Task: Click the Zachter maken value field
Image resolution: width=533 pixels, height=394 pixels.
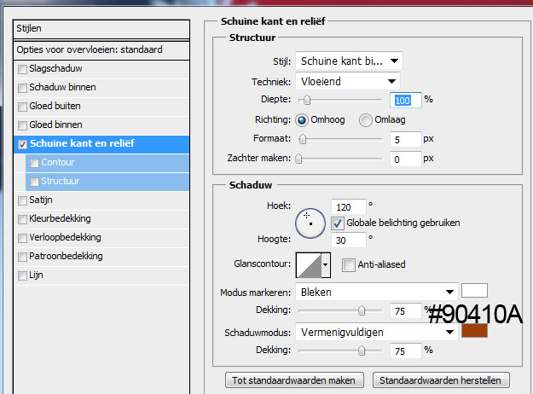Action: pyautogui.click(x=406, y=159)
